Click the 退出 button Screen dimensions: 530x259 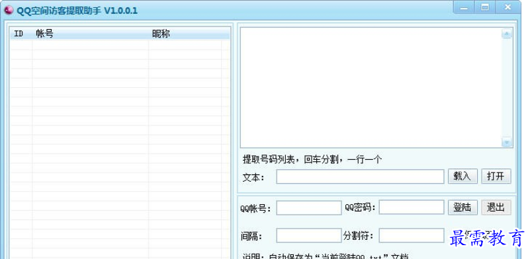tap(496, 207)
